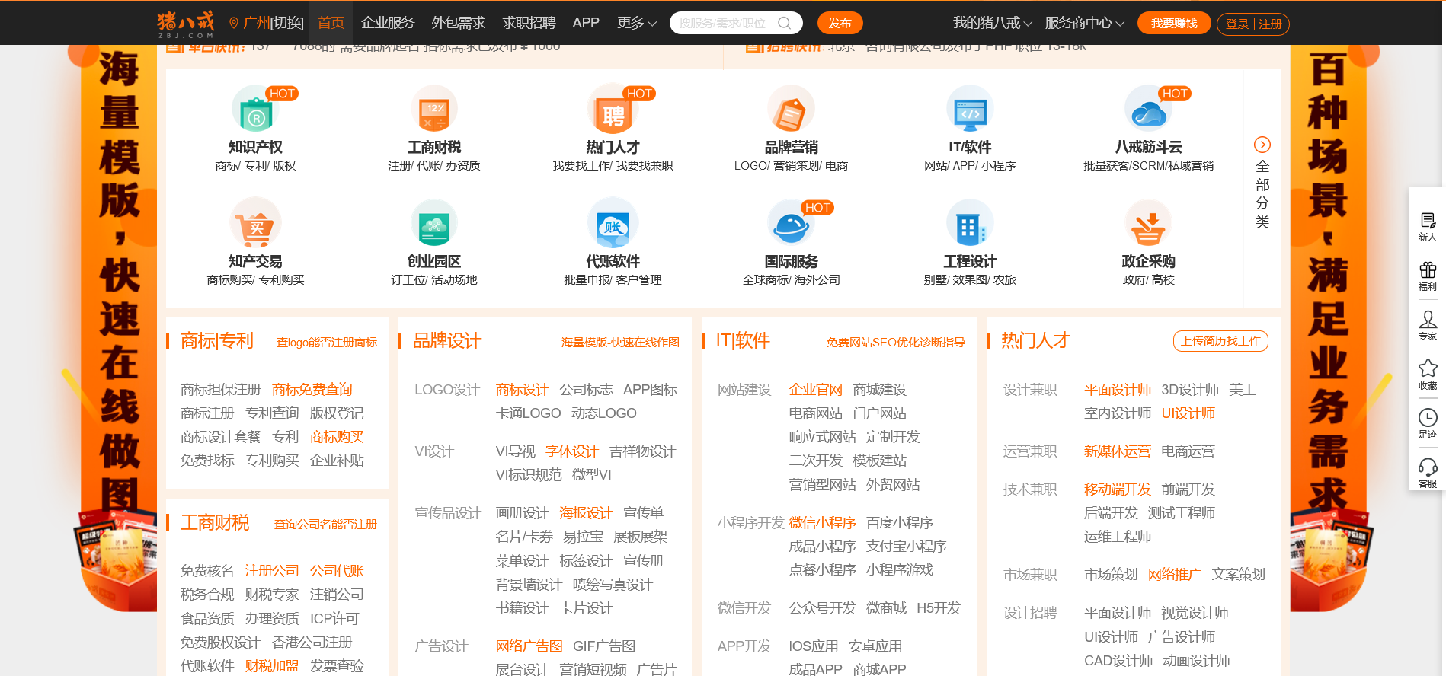Open the 外包需求 nav item
The image size is (1446, 676).
point(458,23)
